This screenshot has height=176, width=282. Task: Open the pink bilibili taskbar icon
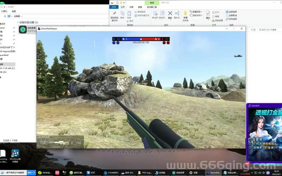(x=57, y=173)
